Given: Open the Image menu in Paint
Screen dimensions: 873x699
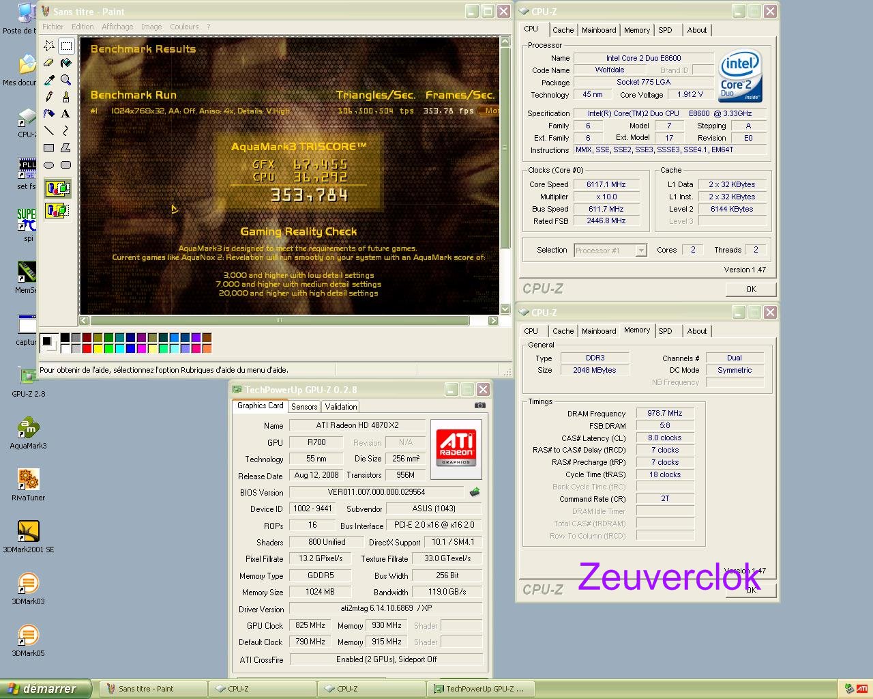Looking at the screenshot, I should (151, 27).
